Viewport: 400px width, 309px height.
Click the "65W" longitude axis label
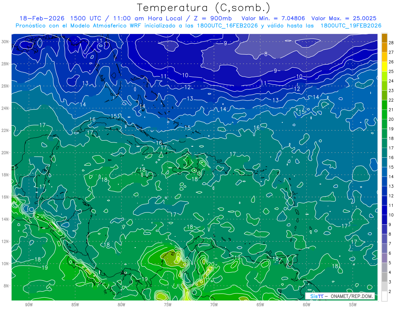[260, 305]
